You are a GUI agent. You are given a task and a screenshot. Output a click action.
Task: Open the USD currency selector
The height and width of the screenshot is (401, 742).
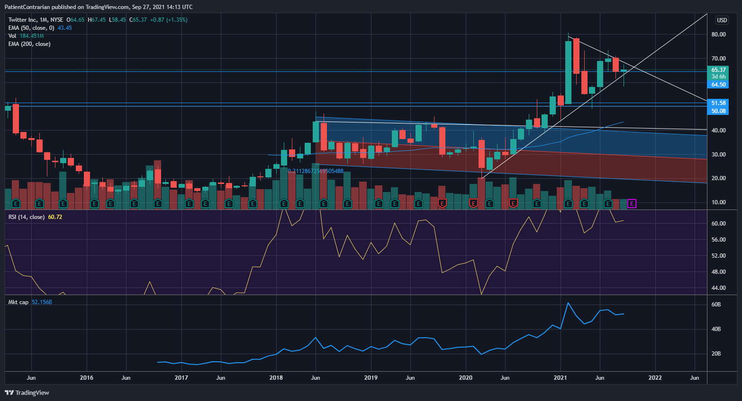click(x=722, y=20)
